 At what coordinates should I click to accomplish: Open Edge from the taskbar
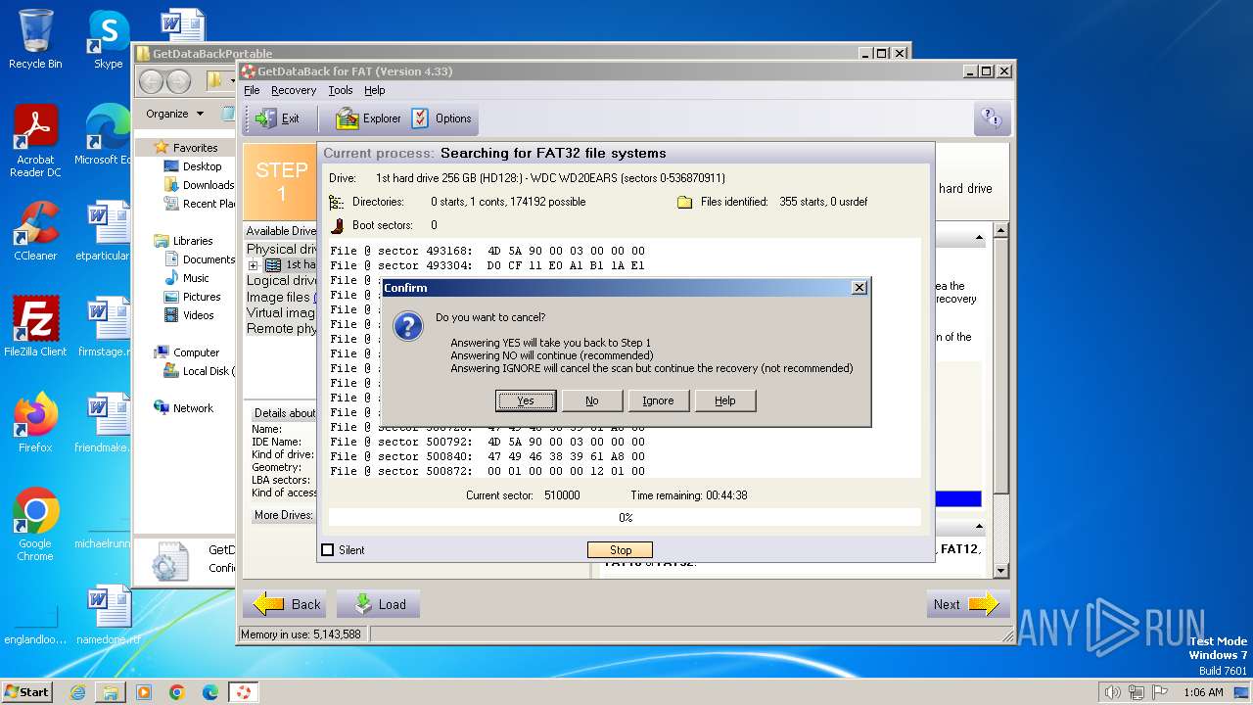click(209, 692)
